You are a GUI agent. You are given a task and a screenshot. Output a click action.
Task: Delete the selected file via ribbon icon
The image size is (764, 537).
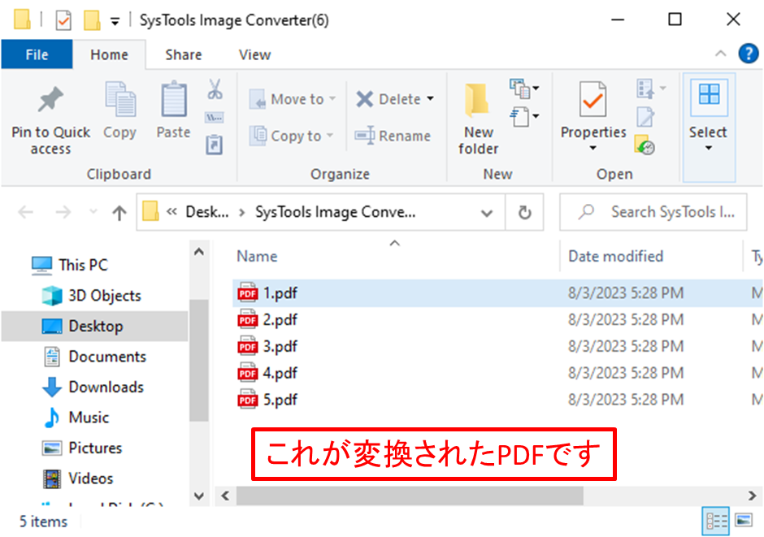(389, 98)
